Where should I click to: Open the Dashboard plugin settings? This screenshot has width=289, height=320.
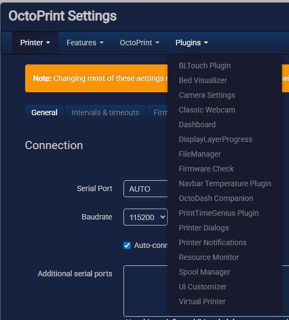point(197,125)
